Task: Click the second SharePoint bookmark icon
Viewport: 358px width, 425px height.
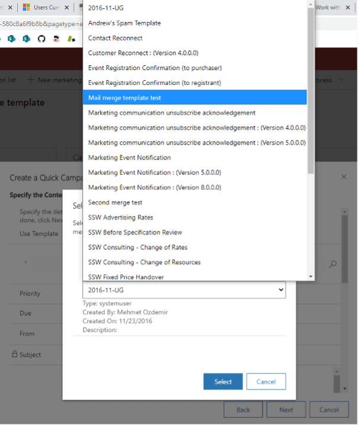Action: [26, 39]
